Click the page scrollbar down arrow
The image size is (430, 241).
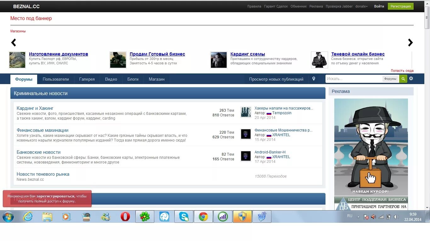click(x=427, y=207)
